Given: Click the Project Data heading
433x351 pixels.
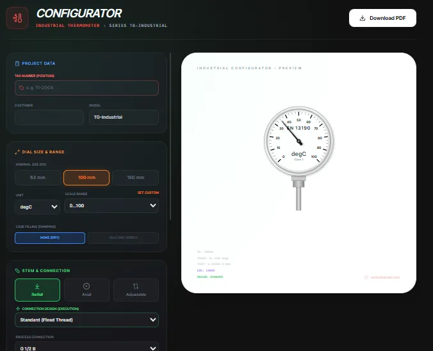Looking at the screenshot, I should tap(38, 64).
